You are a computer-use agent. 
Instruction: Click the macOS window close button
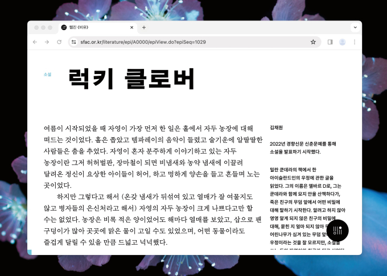point(36,27)
